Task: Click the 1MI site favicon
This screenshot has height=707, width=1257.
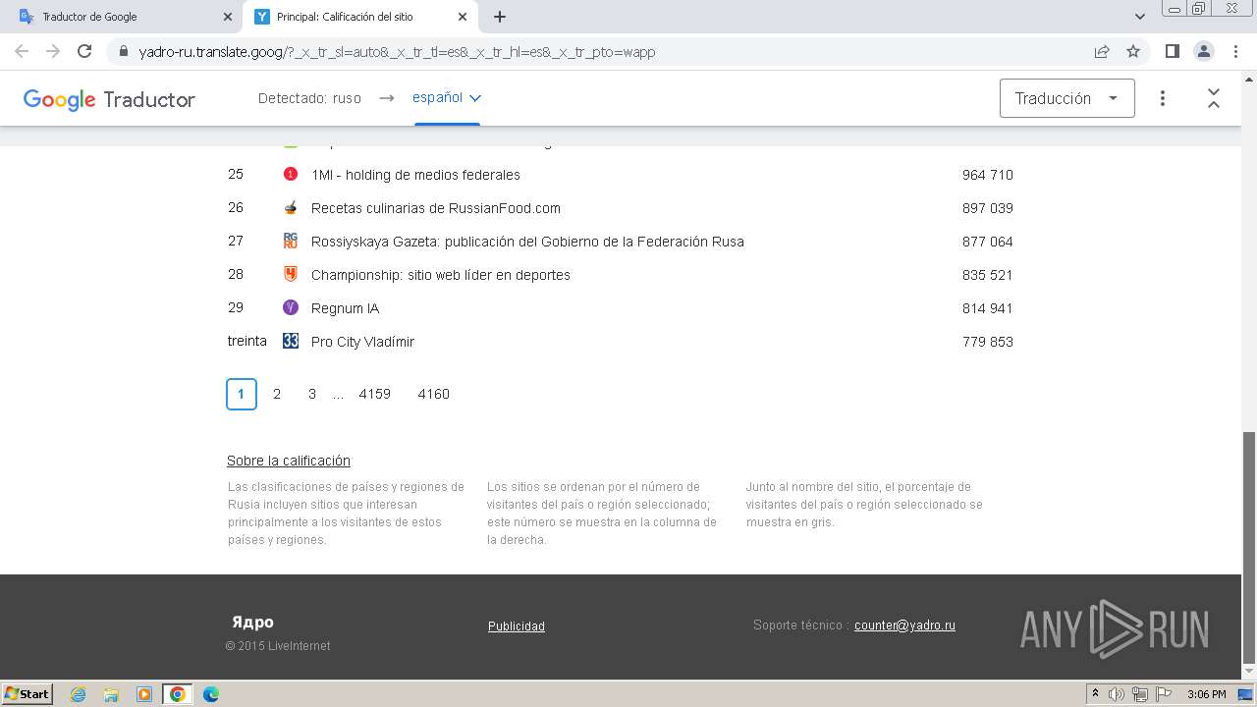Action: (290, 174)
